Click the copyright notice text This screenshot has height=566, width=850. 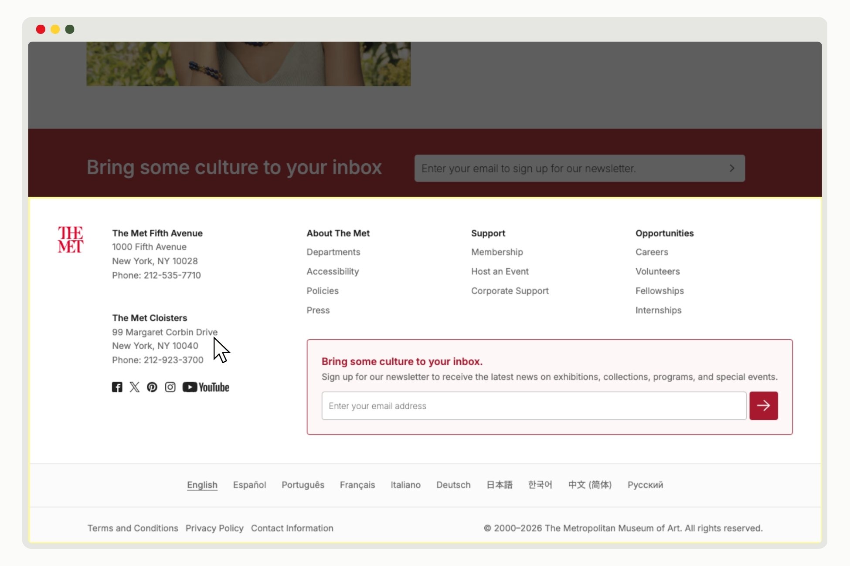pos(623,528)
